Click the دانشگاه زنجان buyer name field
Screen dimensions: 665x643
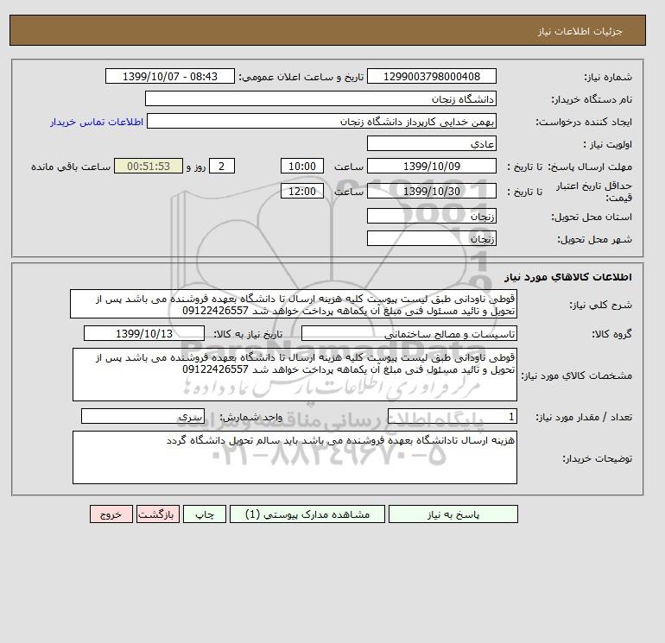tap(320, 98)
